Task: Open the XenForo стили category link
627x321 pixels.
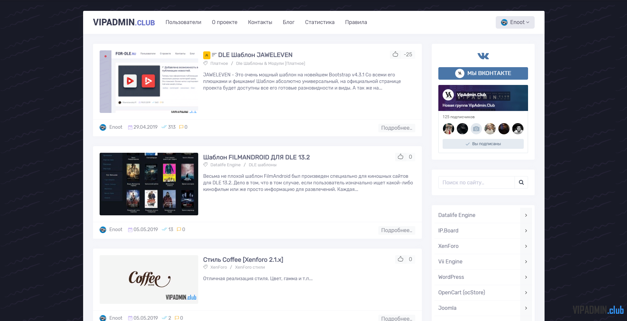Action: point(250,267)
